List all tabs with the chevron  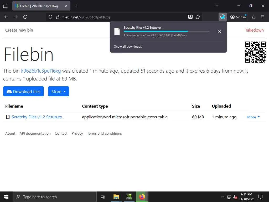coord(217,6)
